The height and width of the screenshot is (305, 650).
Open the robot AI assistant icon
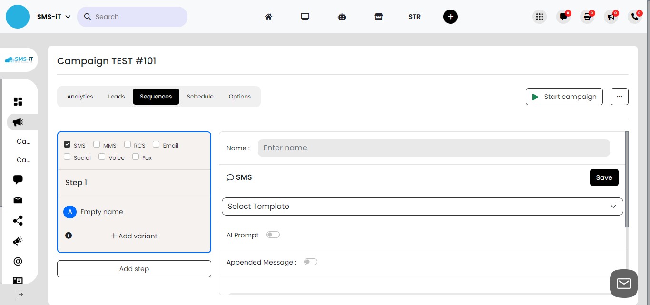click(x=342, y=17)
